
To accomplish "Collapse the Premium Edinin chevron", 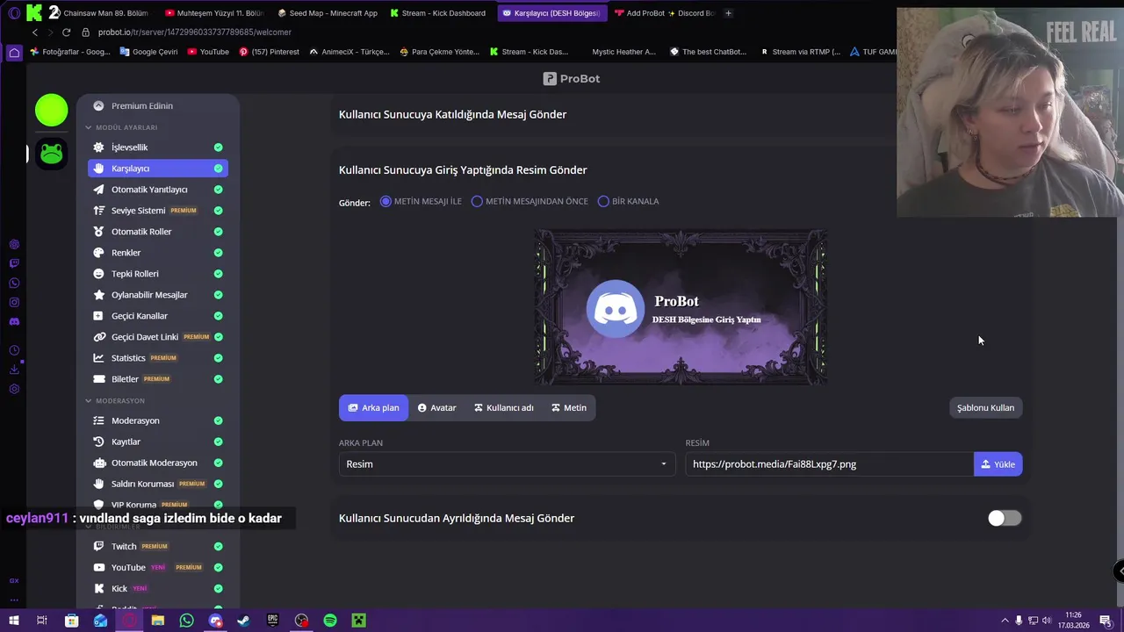I will (98, 105).
